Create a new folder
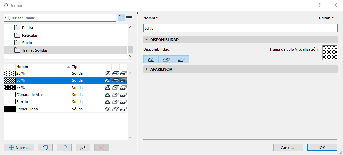Viewport: 343px width, 155px height. (x=64, y=148)
